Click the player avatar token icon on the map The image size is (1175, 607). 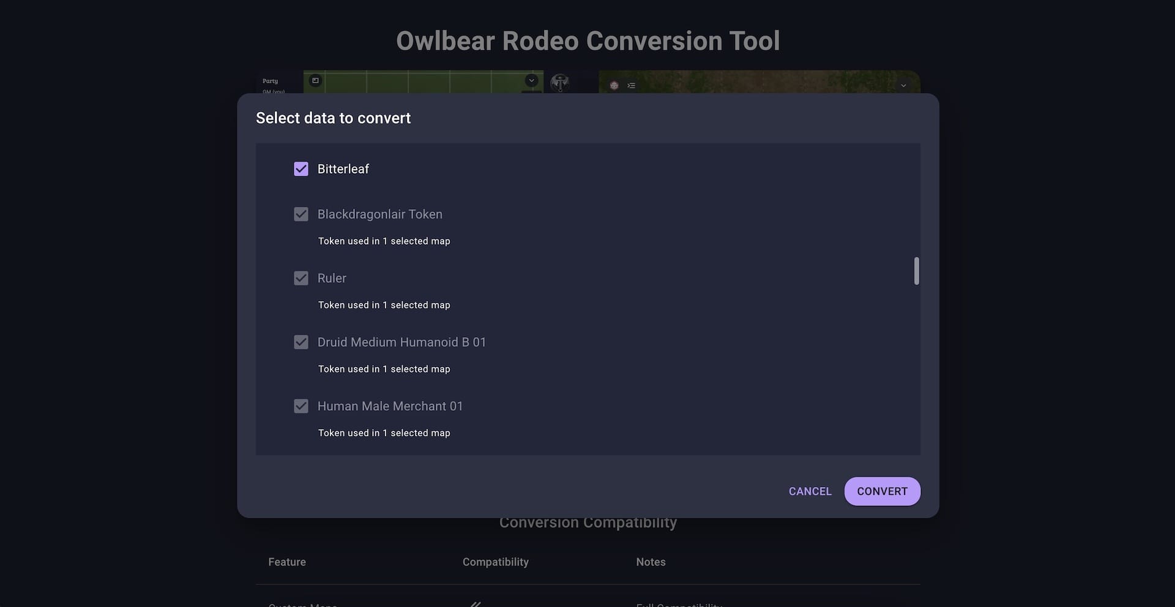coord(614,86)
